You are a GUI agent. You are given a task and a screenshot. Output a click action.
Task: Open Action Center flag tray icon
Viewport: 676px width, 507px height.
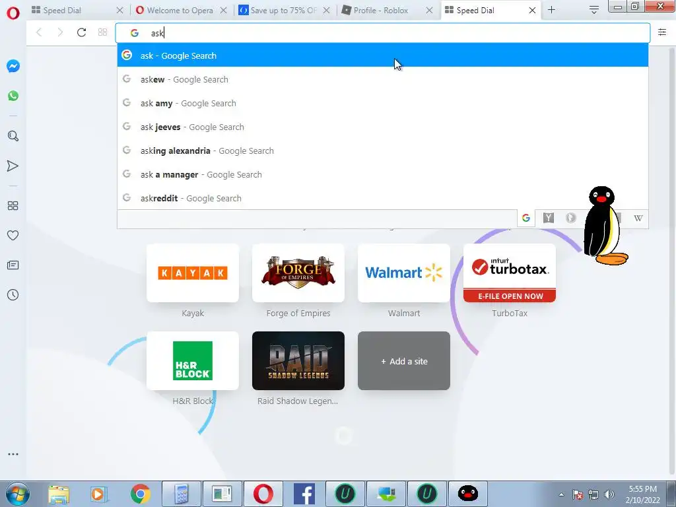point(578,494)
